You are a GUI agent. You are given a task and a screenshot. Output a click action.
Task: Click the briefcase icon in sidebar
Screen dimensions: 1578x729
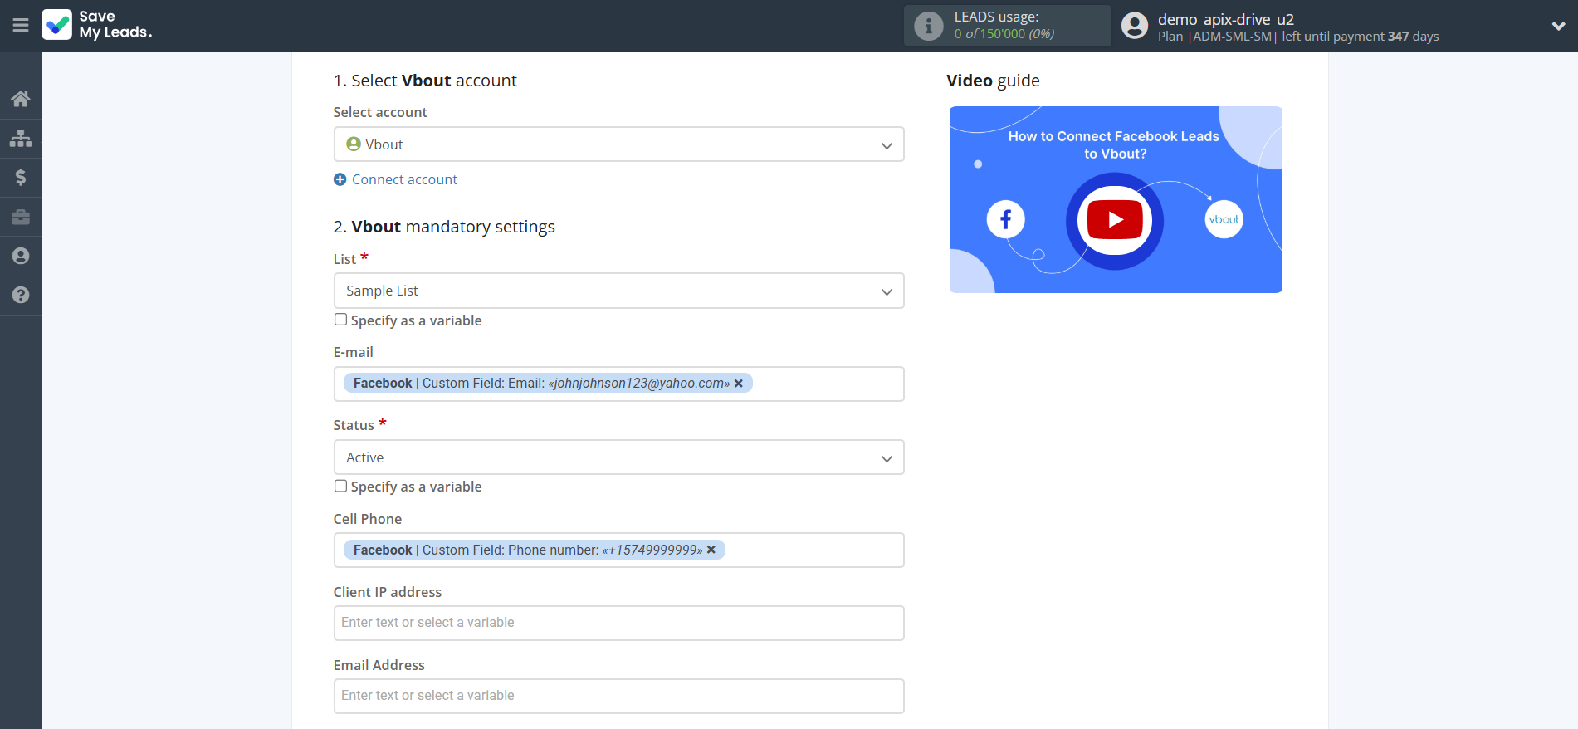click(x=21, y=217)
